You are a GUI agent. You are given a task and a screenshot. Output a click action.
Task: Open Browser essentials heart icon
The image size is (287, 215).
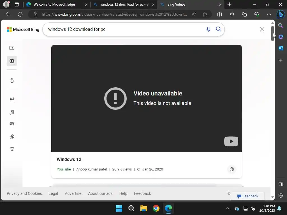257,14
